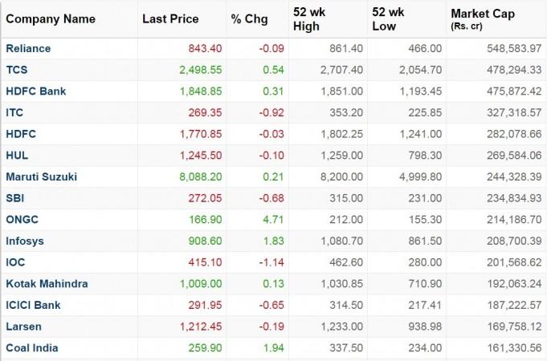Select Maruti Suzuki price 8,088.20

pos(201,177)
